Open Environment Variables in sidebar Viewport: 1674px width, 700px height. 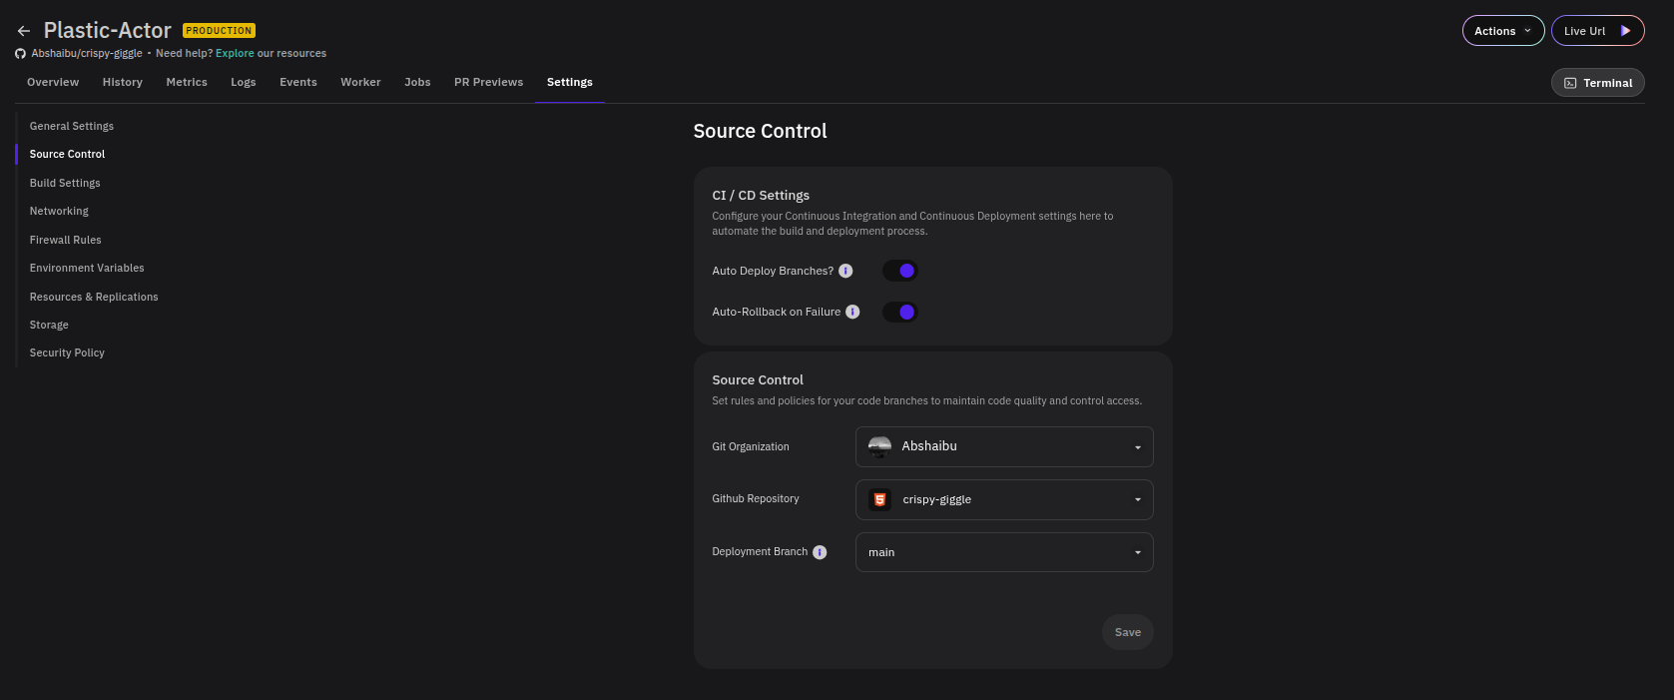pos(87,268)
